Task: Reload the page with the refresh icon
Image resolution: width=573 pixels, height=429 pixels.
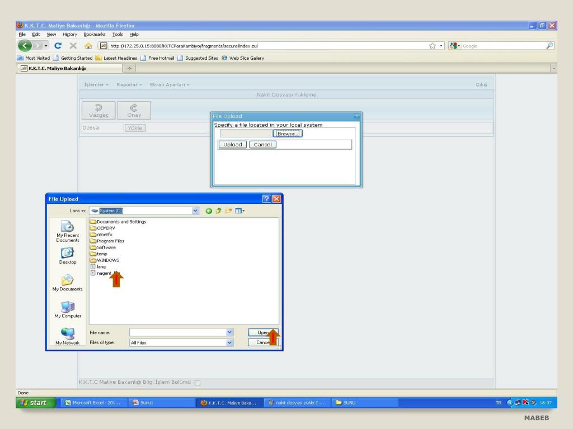Action: (58, 46)
